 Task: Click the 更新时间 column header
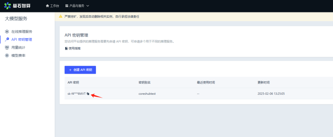(x=264, y=82)
